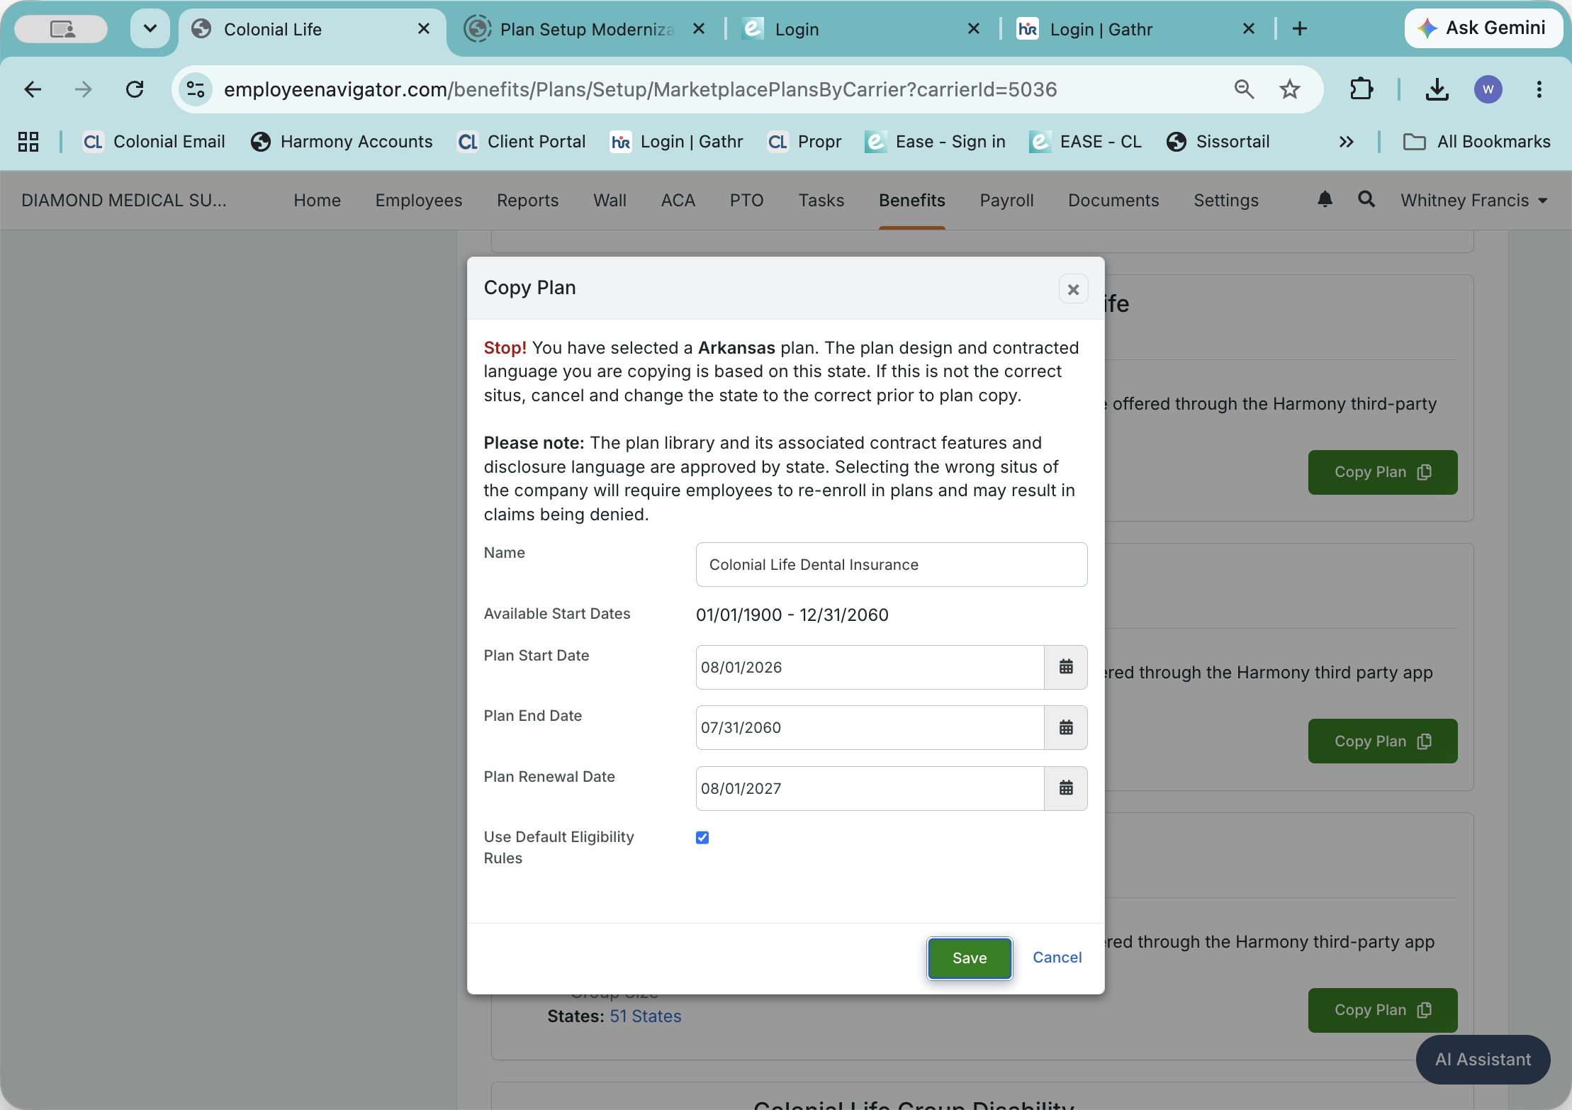This screenshot has width=1572, height=1110.
Task: Click the browser forward arrow
Action: [x=84, y=89]
